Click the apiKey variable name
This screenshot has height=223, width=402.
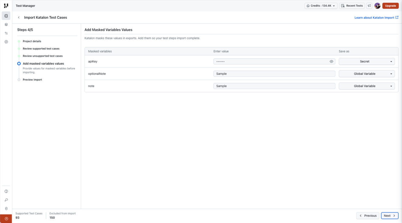[93, 62]
